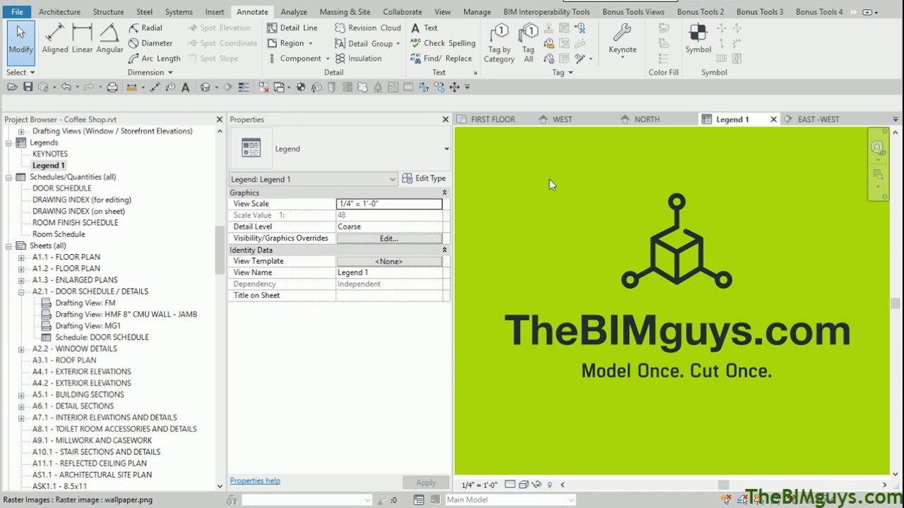This screenshot has width=904, height=508.
Task: Expand sheet A1.1 - FLOOR PLAN node
Action: (21, 258)
